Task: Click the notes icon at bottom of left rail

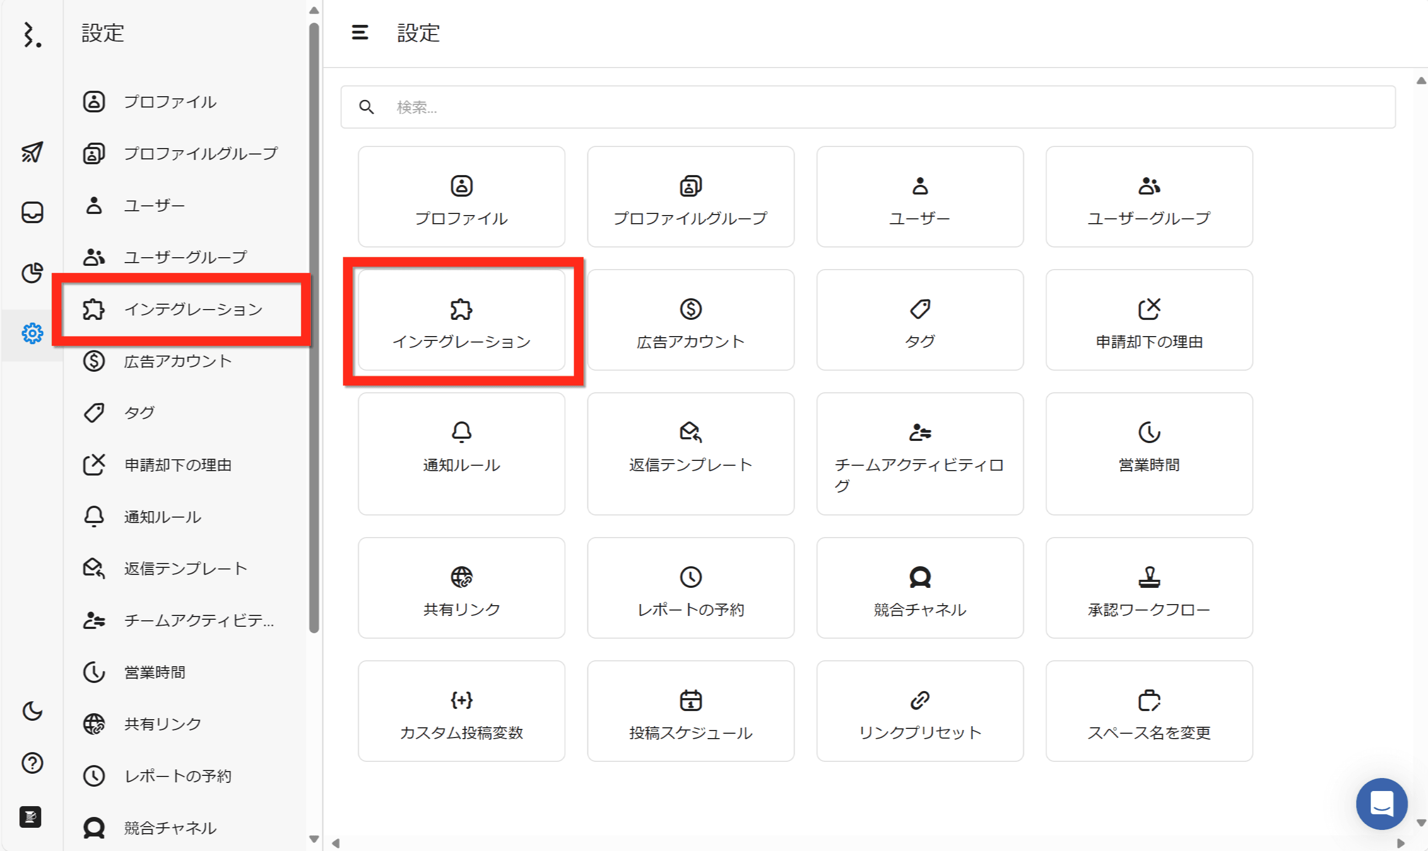Action: coord(30,816)
